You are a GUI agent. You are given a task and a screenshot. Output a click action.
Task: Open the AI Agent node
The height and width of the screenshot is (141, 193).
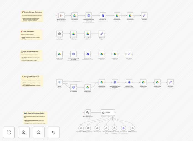coord(108,112)
